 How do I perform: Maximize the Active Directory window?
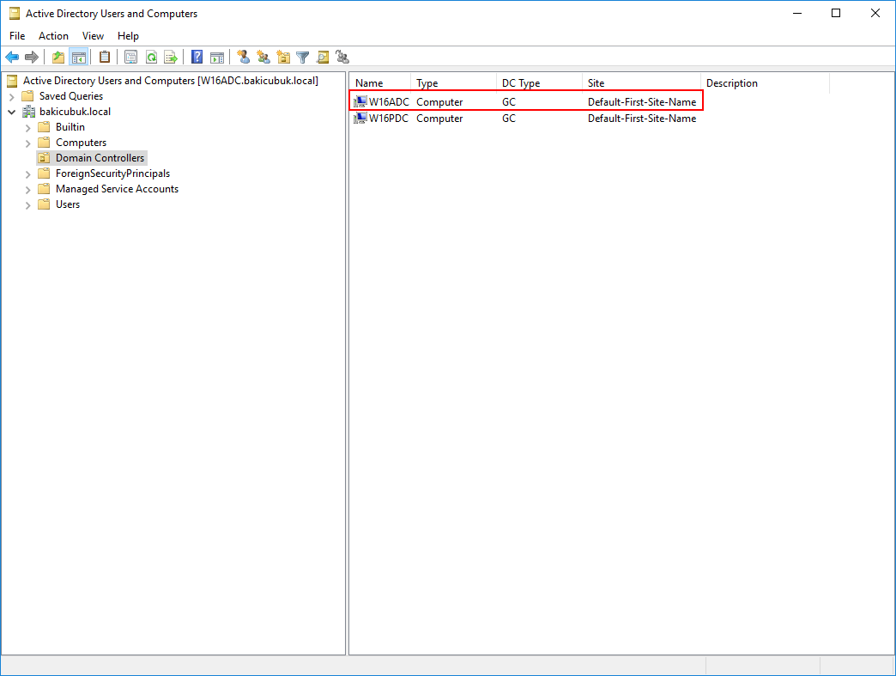click(x=836, y=13)
